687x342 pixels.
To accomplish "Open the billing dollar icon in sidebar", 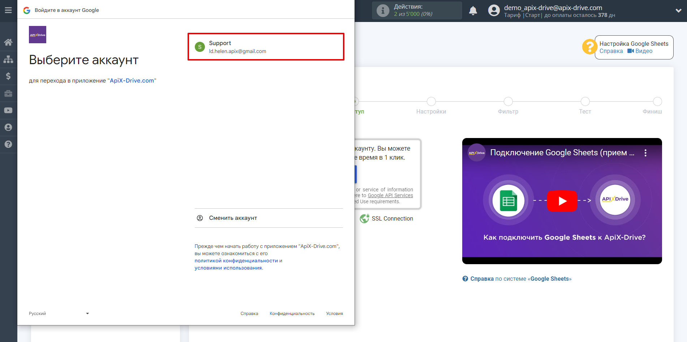I will pos(8,76).
